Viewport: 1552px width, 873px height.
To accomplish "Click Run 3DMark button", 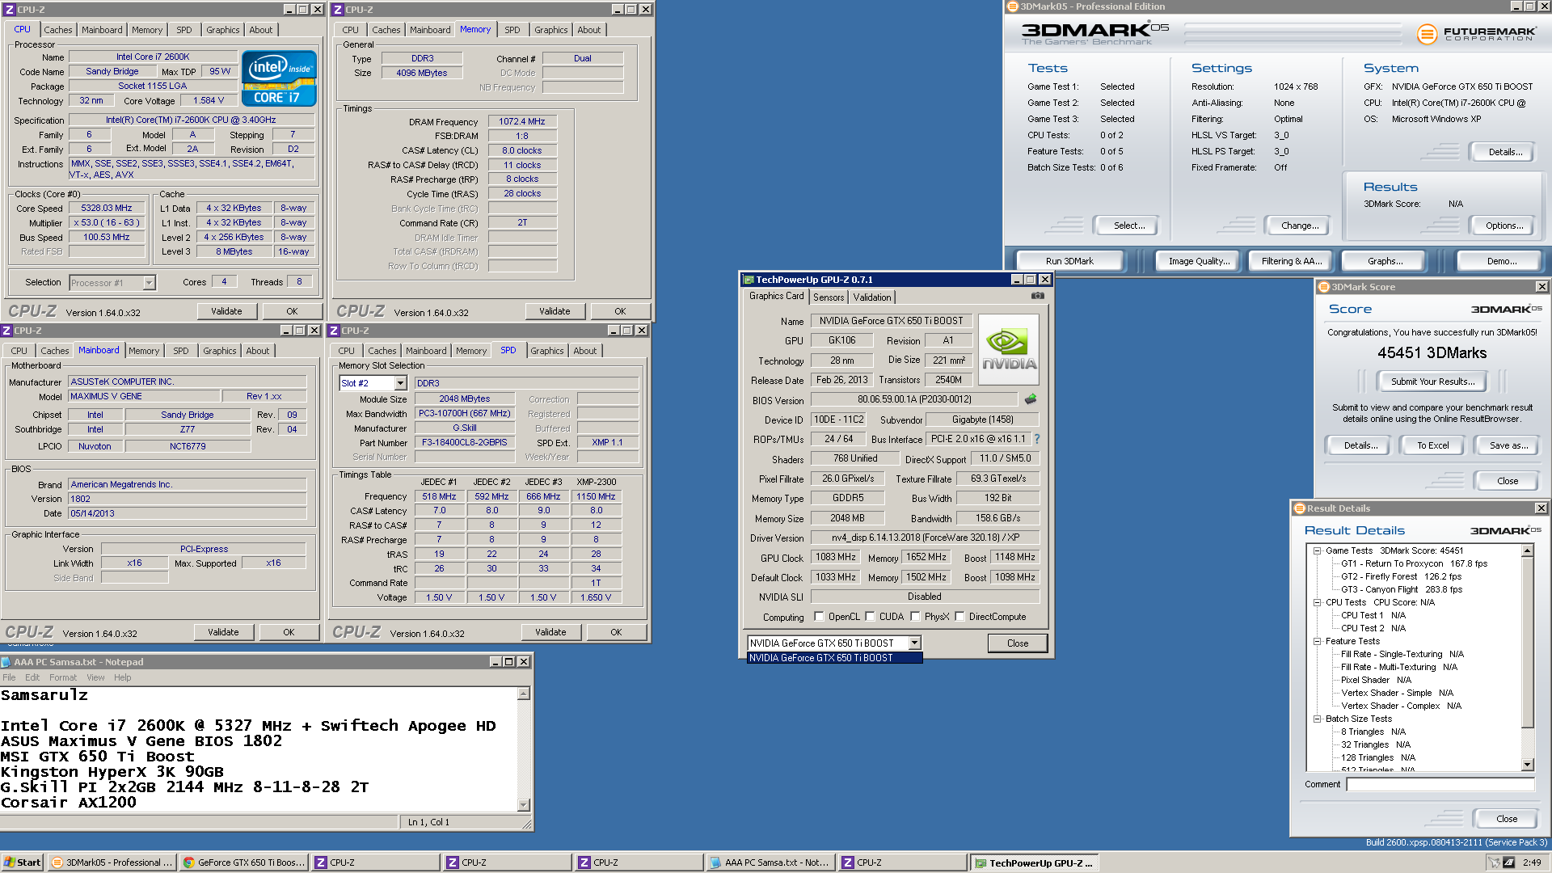I will point(1069,261).
